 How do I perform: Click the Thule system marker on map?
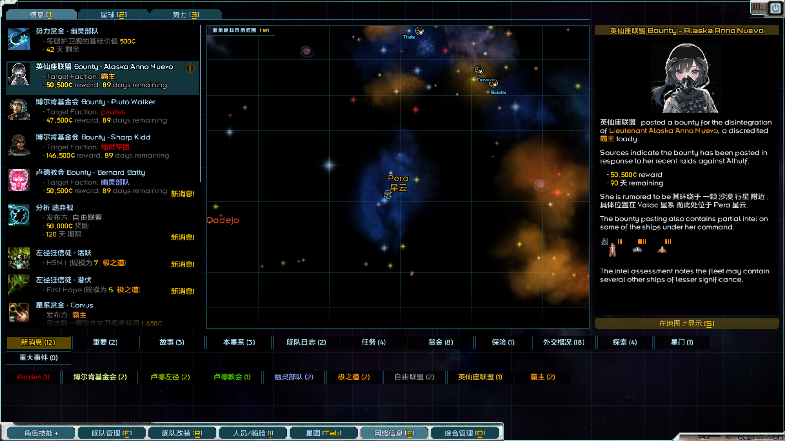419,31
